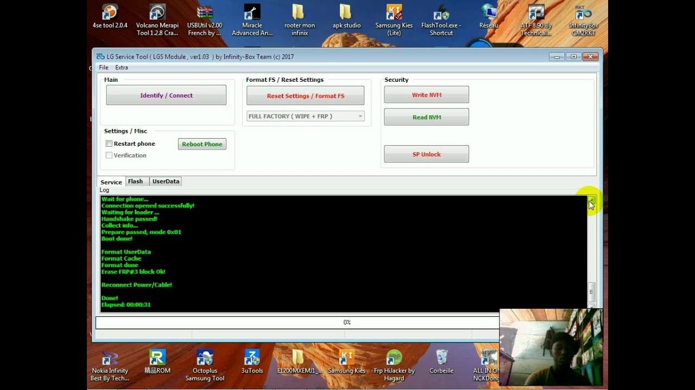Open the File menu
The width and height of the screenshot is (695, 390).
click(x=103, y=67)
